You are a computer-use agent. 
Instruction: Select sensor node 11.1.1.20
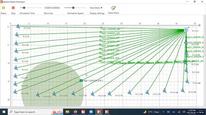tap(187, 81)
